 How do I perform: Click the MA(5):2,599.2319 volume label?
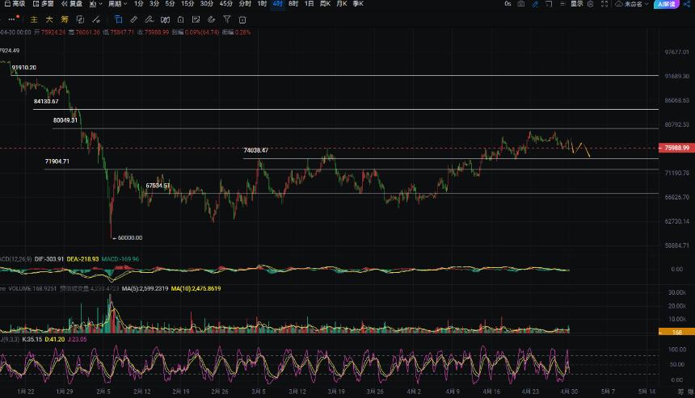[145, 289]
